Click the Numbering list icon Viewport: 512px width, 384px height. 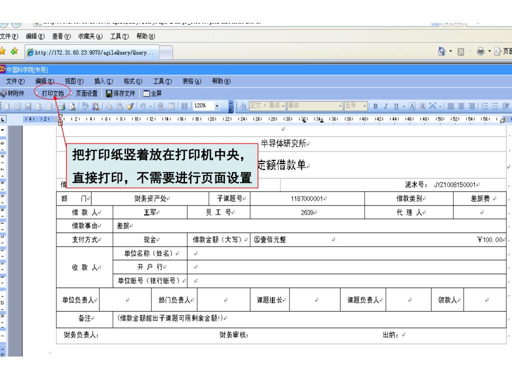pyautogui.click(x=485, y=106)
